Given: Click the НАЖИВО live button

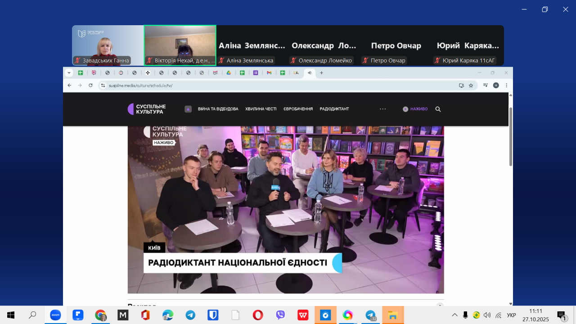Looking at the screenshot, I should 415,109.
